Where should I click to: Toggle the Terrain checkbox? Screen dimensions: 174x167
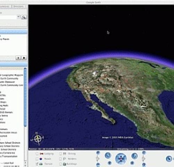coord(37,164)
